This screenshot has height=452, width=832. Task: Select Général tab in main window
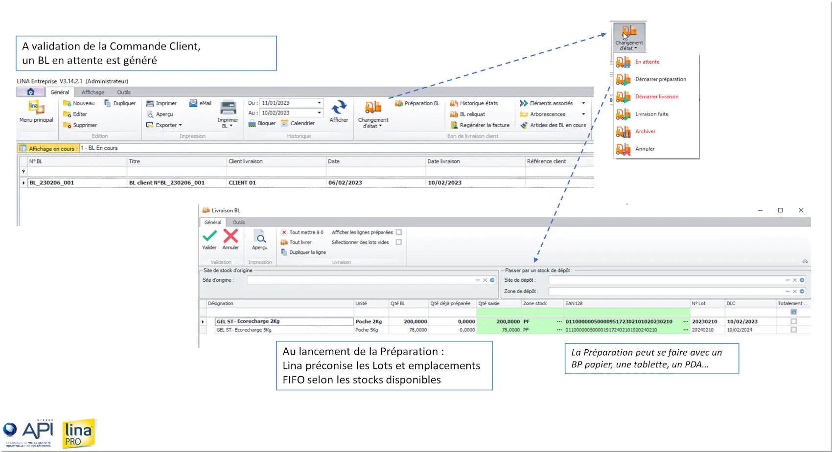click(x=60, y=92)
